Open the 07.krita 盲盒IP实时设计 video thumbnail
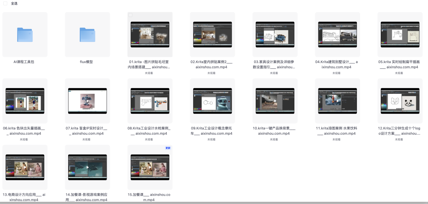The image size is (428, 204). 87,101
